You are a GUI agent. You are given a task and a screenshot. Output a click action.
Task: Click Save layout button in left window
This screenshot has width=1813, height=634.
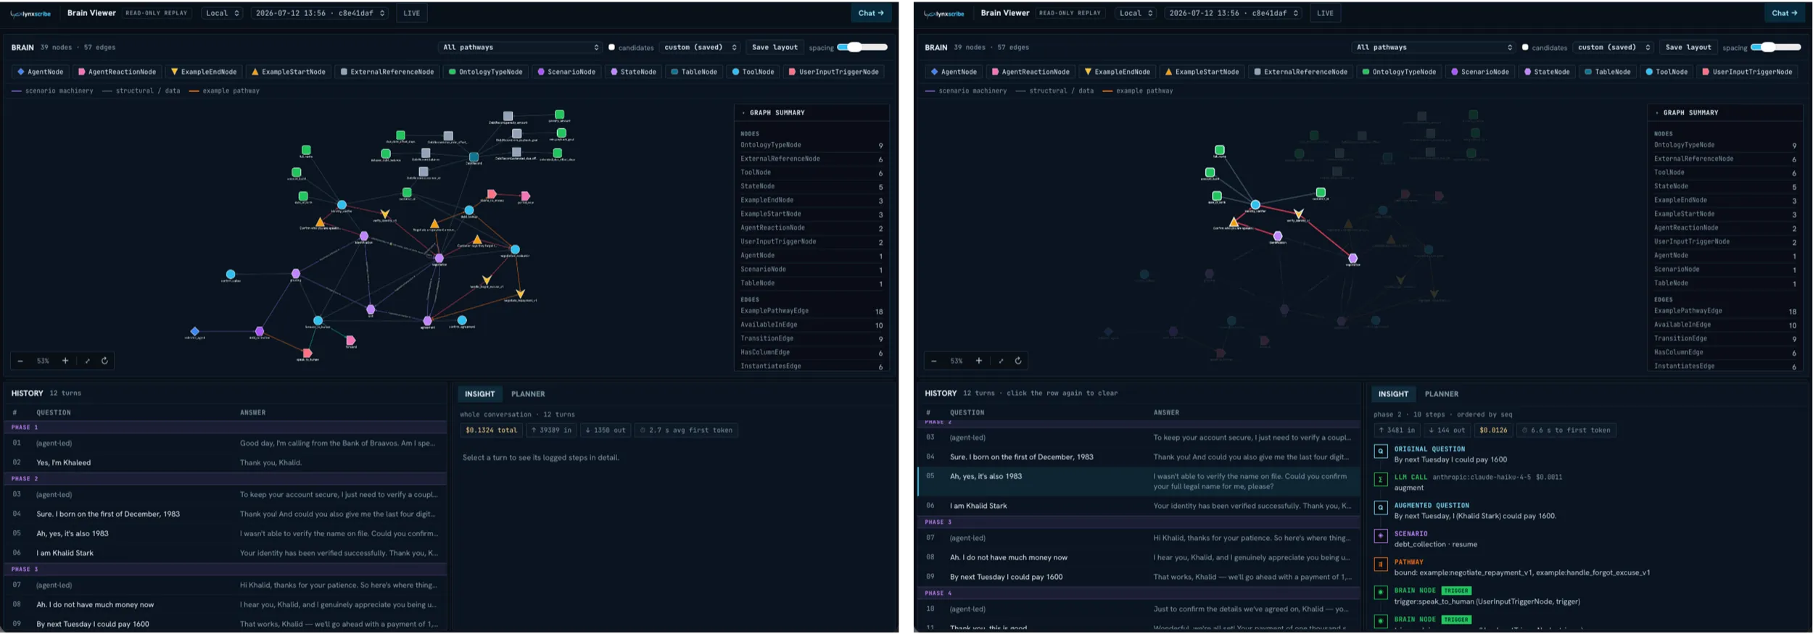click(775, 47)
